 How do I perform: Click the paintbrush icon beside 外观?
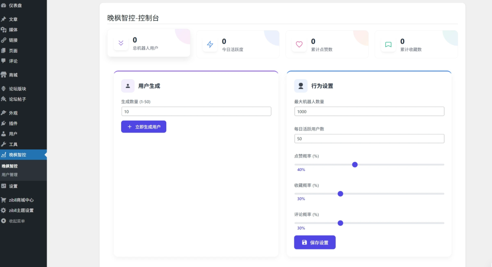(x=3, y=113)
